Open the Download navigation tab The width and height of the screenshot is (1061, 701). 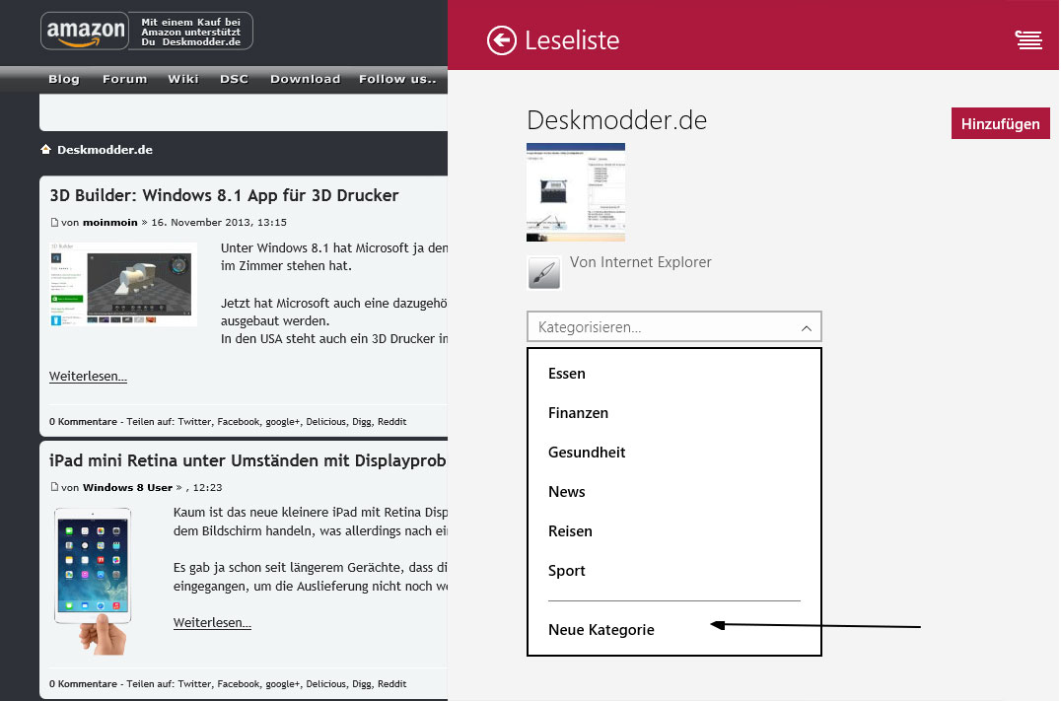305,79
